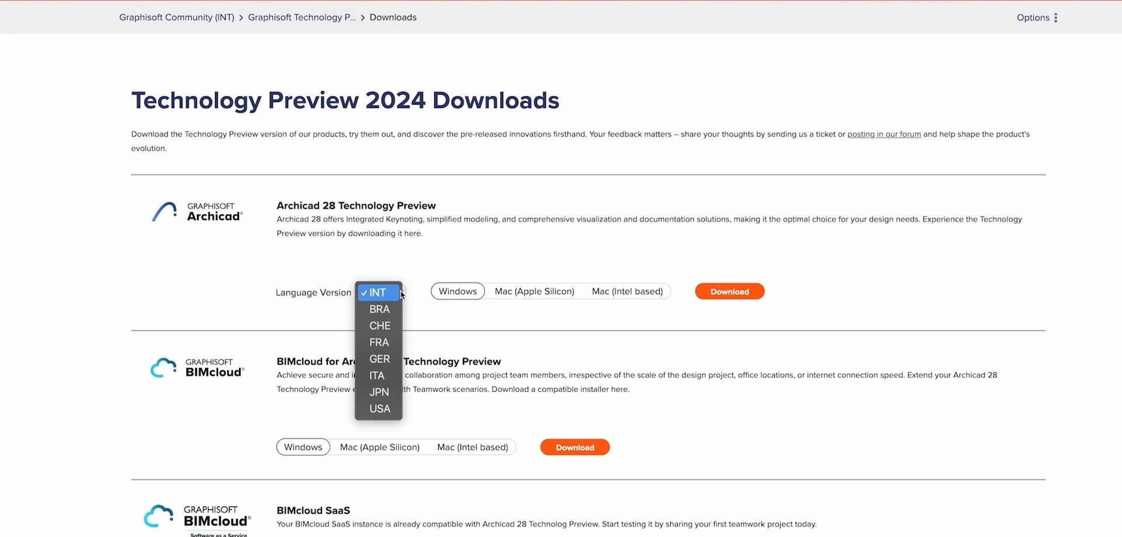
Task: Click the Language Version label
Action: click(x=313, y=292)
